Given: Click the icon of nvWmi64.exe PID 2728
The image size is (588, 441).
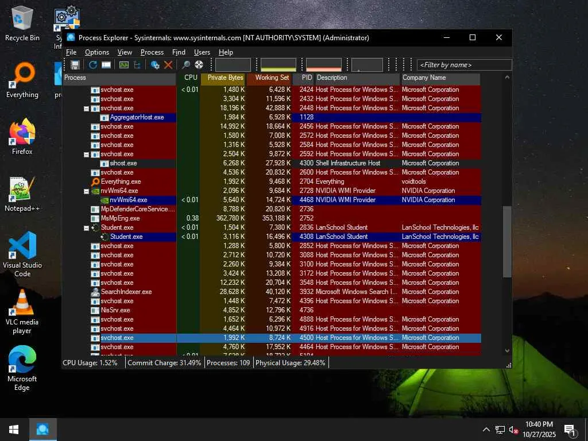Looking at the screenshot, I should pyautogui.click(x=95, y=191).
